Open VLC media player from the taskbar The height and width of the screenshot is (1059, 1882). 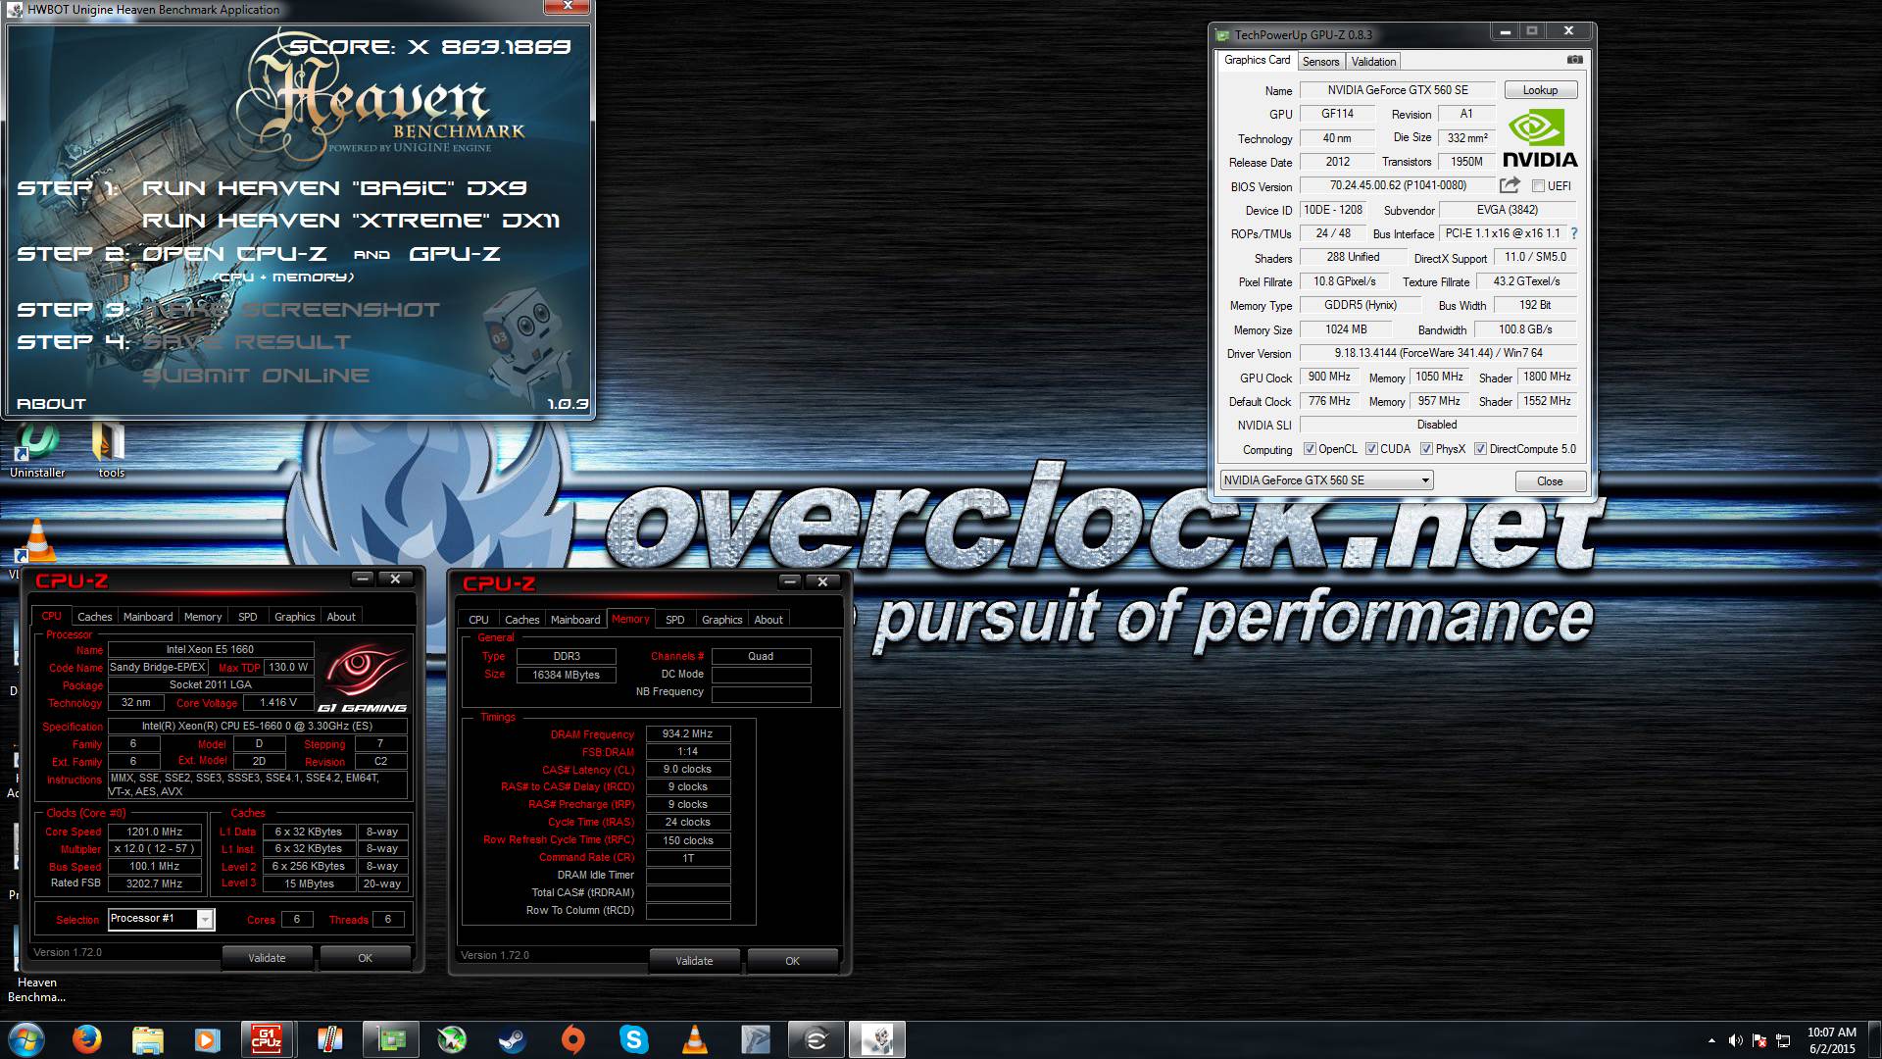point(695,1039)
